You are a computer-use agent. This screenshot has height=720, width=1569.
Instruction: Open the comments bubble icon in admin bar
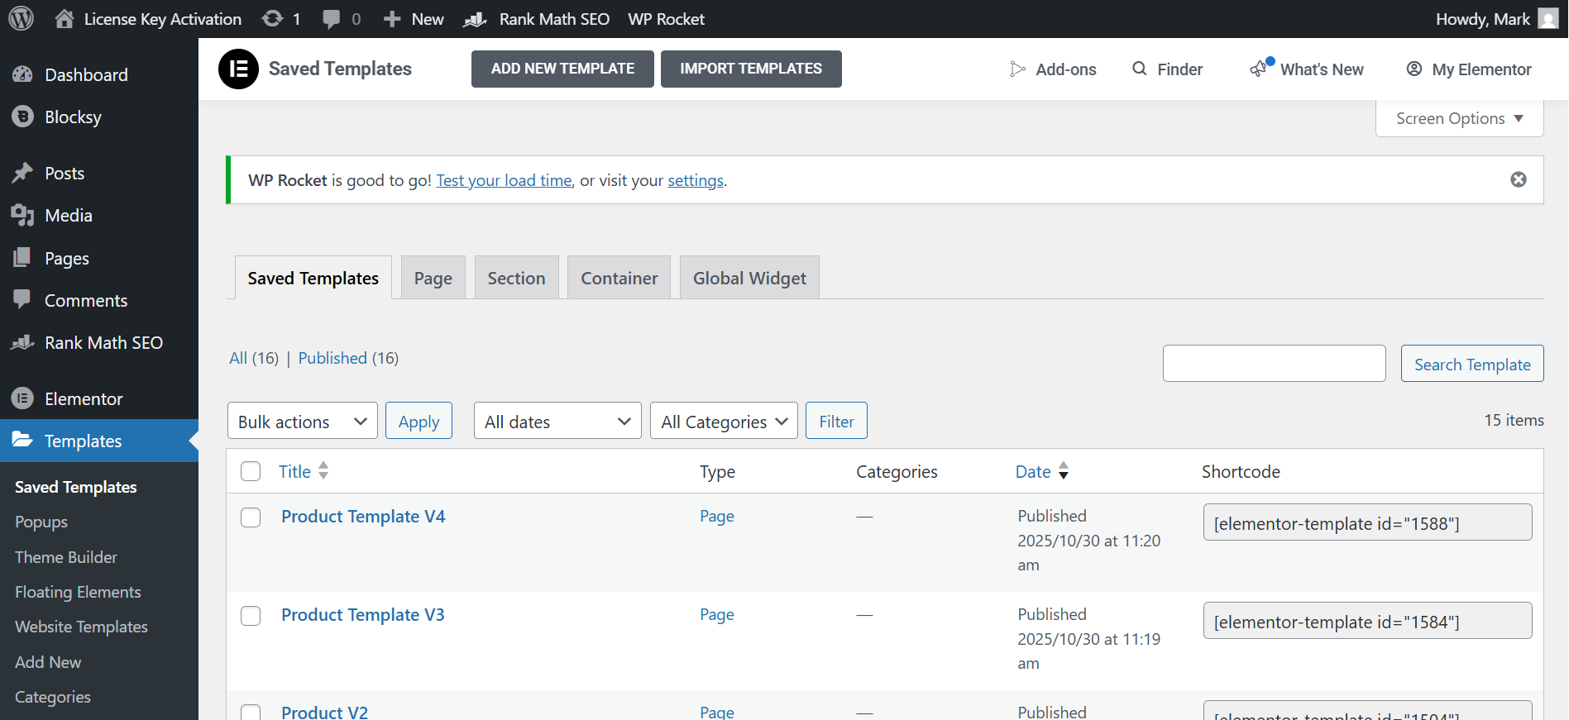pyautogui.click(x=331, y=19)
